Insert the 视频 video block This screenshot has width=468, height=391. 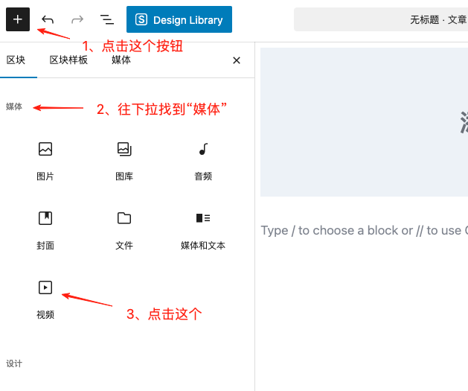tap(45, 298)
